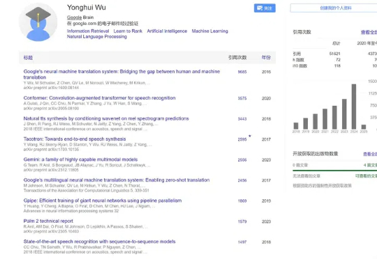Click the 2556 citation count for Gemini

[x=242, y=160]
